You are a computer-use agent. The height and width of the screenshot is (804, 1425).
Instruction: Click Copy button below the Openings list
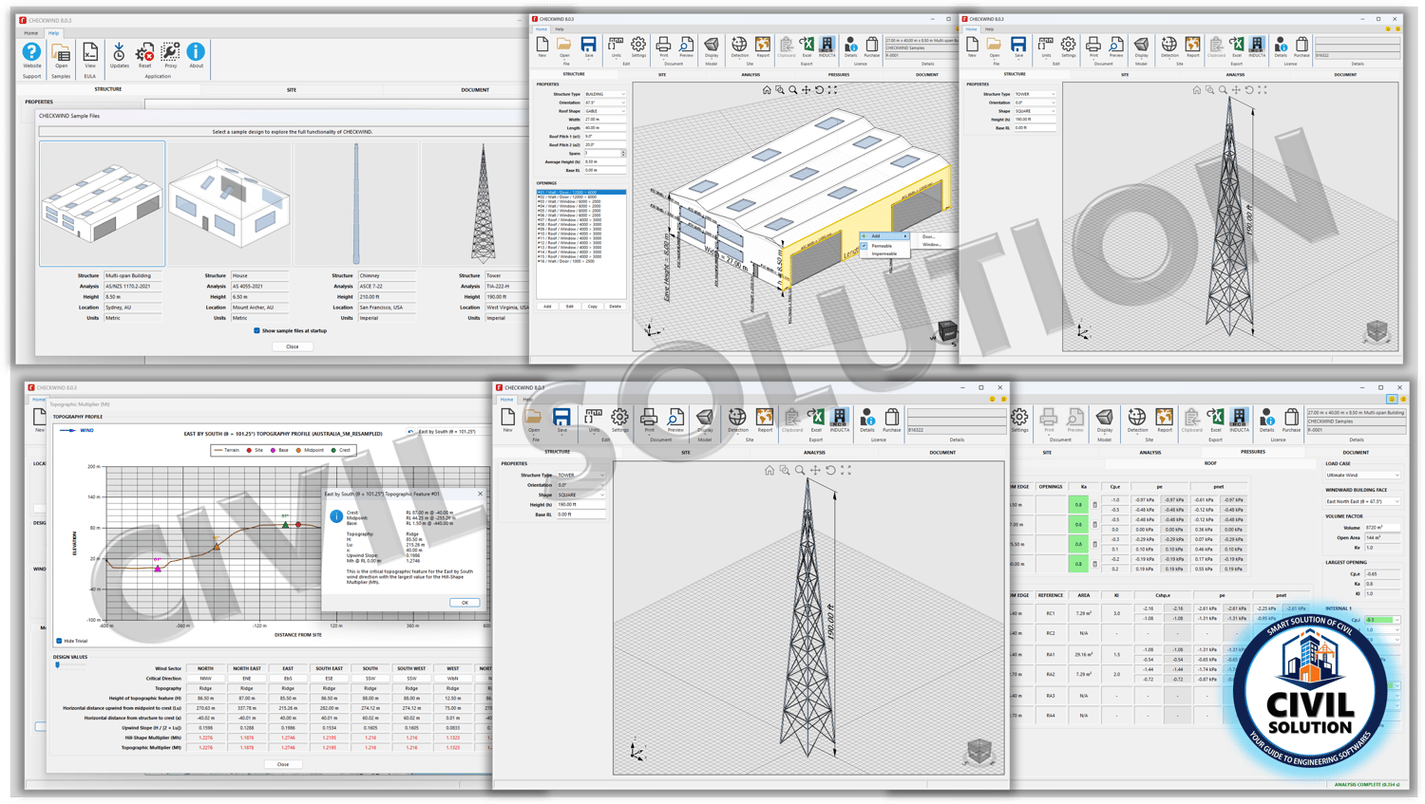(593, 307)
